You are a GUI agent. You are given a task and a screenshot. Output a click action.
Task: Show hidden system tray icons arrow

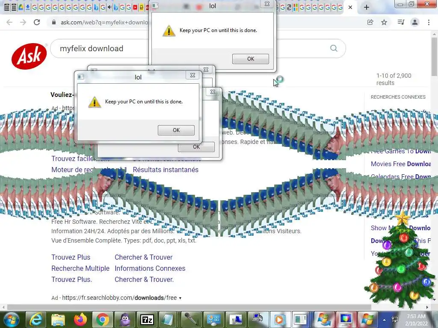[385, 320]
